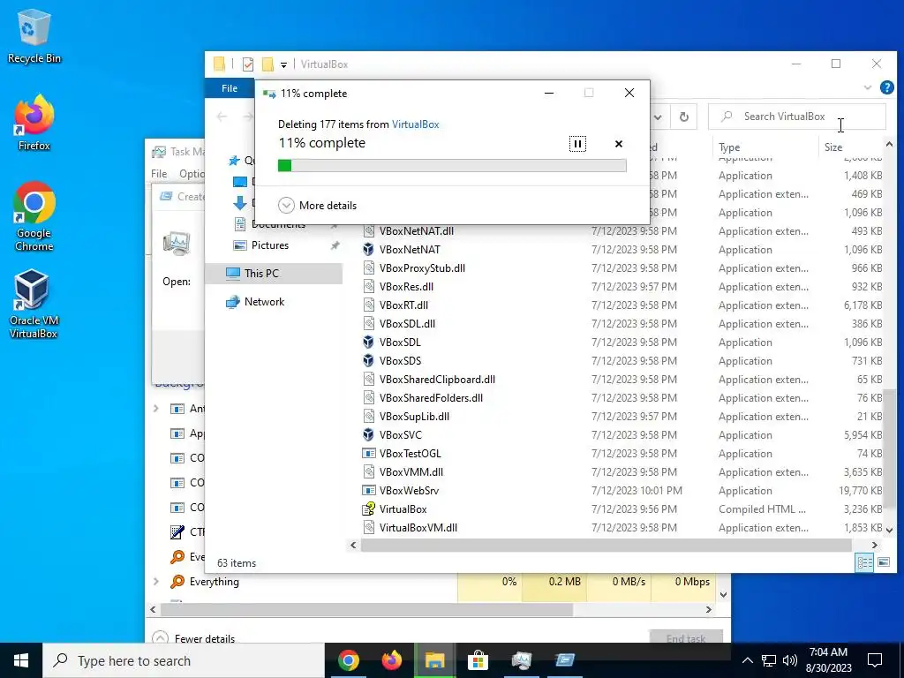Open Firefox from the taskbar

coord(391,660)
